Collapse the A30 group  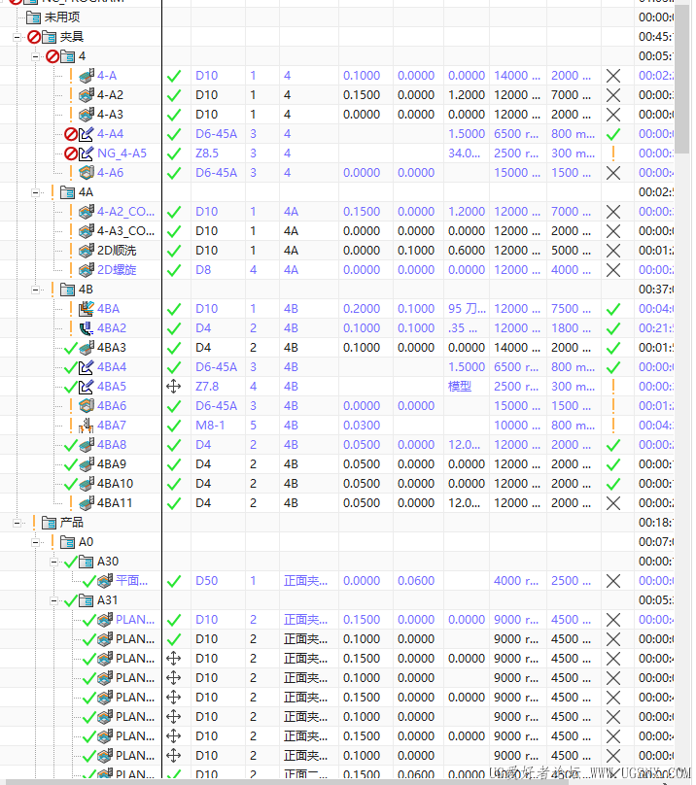[54, 562]
